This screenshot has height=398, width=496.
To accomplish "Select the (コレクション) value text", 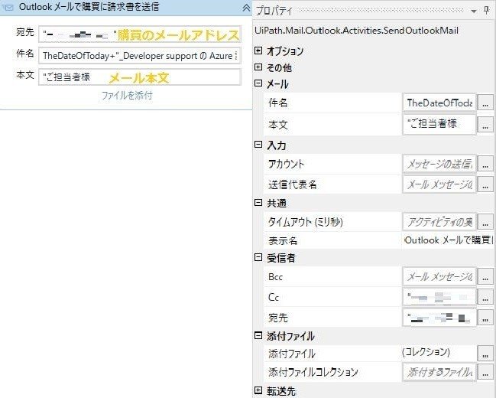I will pos(426,352).
